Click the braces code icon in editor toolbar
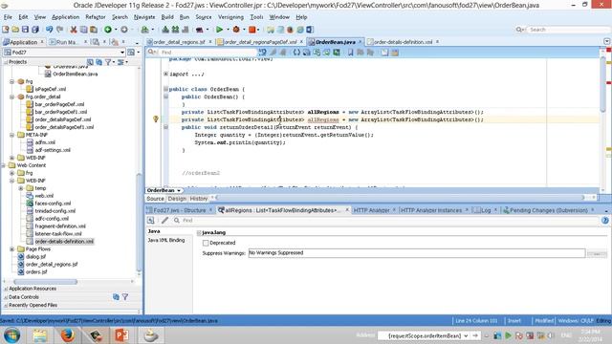Screen dimensions: 612x344 click(x=296, y=52)
